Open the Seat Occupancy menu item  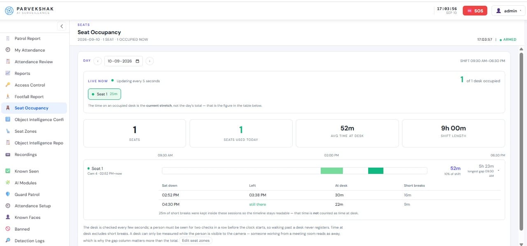[x=34, y=108]
